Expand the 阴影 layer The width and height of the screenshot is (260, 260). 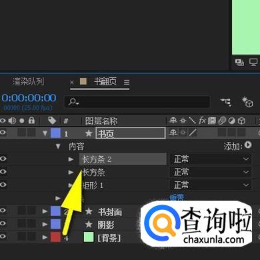coord(45,224)
